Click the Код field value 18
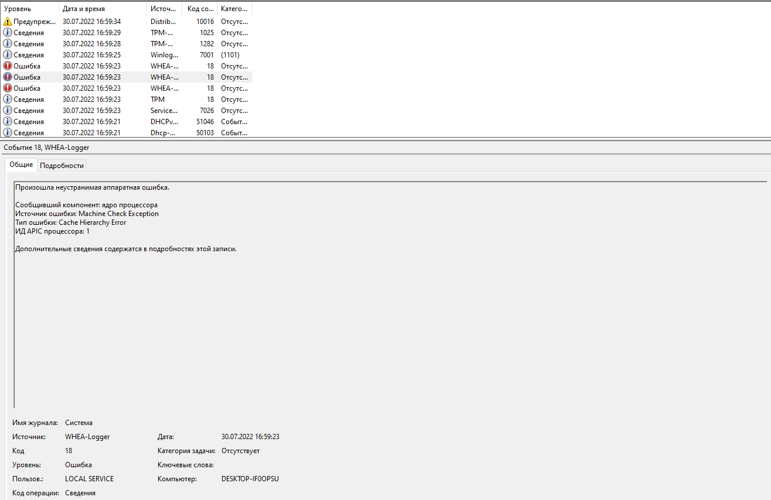The width and height of the screenshot is (771, 500). 69,451
